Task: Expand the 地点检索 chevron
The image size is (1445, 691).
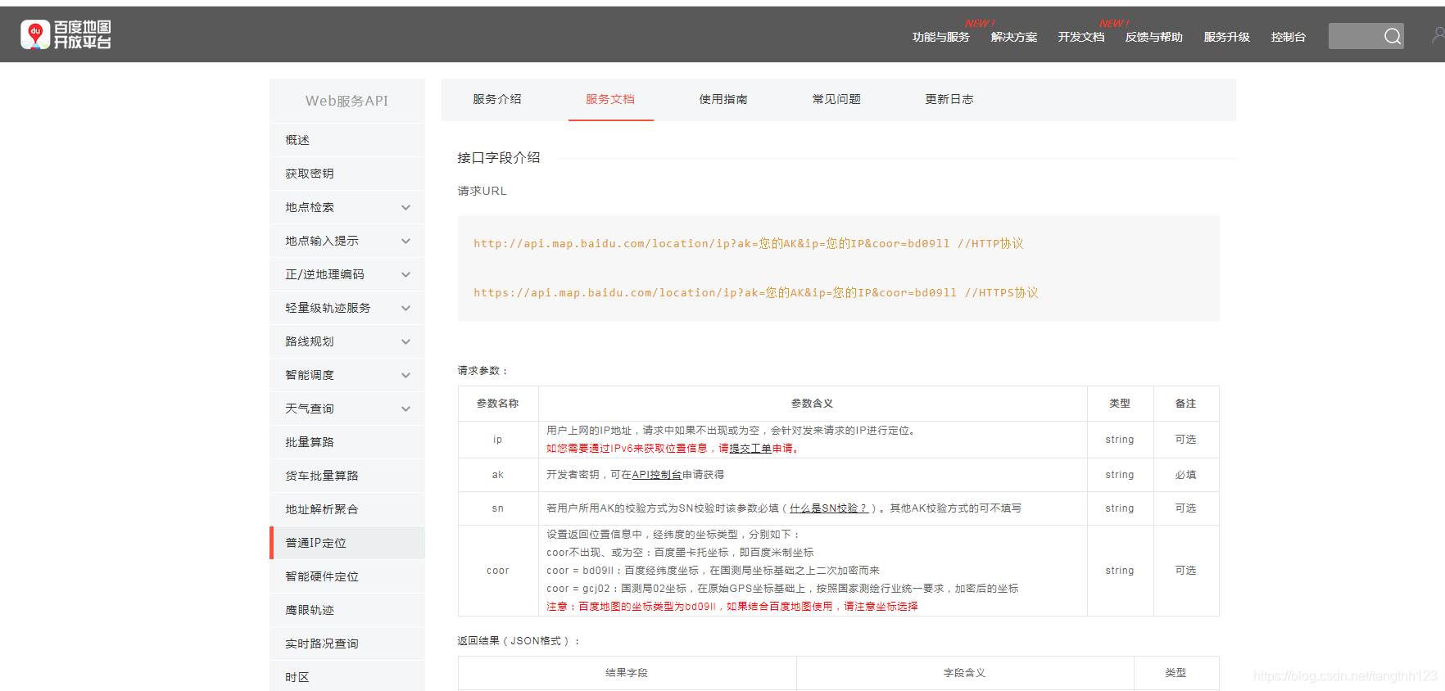Action: click(405, 208)
